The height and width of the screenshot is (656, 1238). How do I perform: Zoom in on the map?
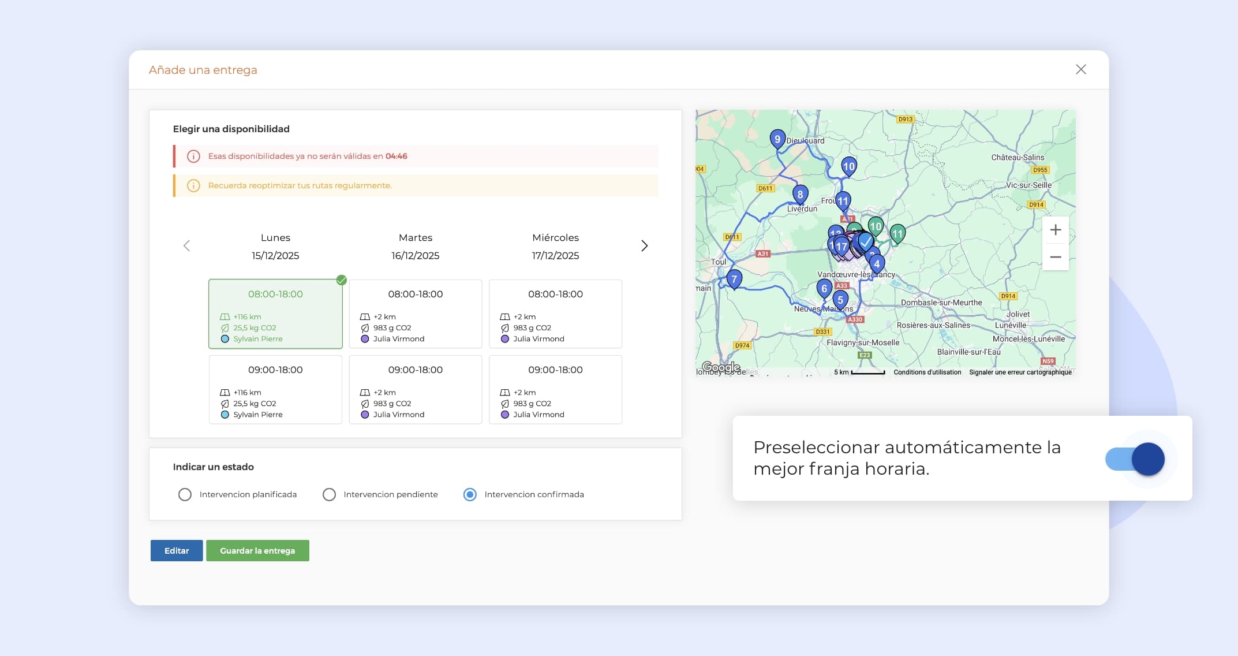coord(1055,230)
